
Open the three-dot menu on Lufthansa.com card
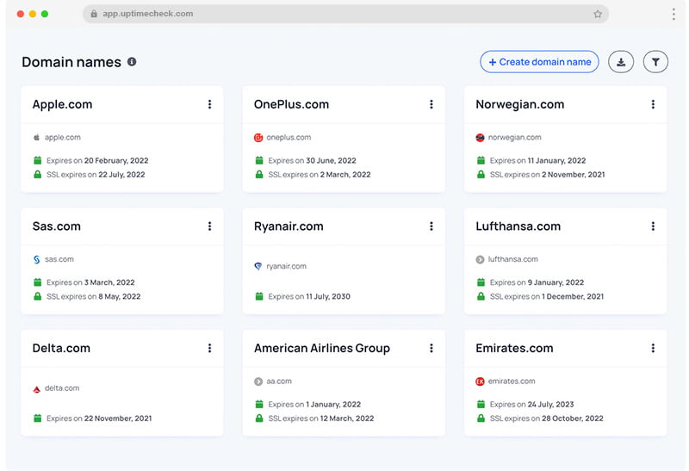pyautogui.click(x=653, y=226)
